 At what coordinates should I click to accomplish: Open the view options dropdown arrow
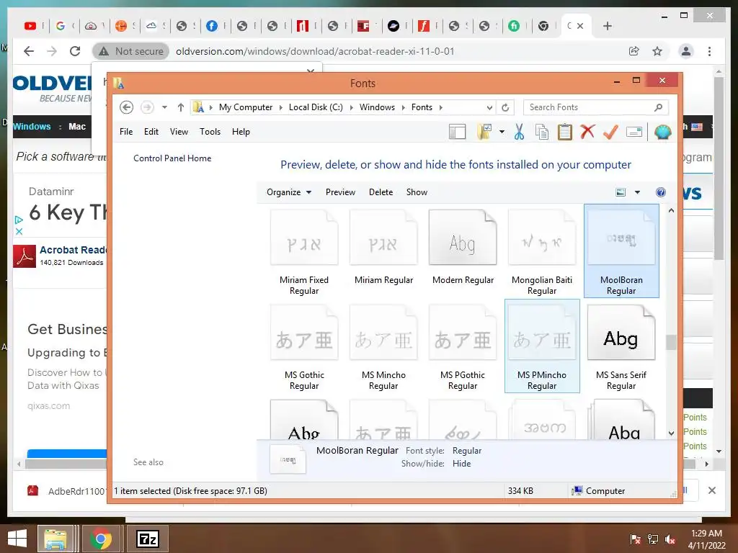[637, 192]
